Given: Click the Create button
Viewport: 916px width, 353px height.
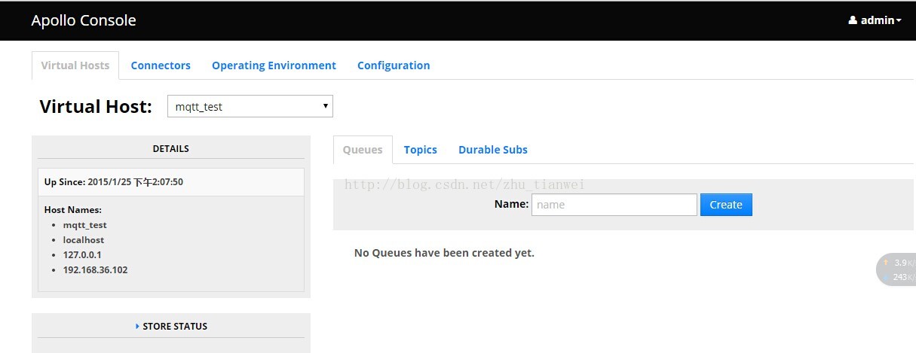Looking at the screenshot, I should (x=726, y=205).
